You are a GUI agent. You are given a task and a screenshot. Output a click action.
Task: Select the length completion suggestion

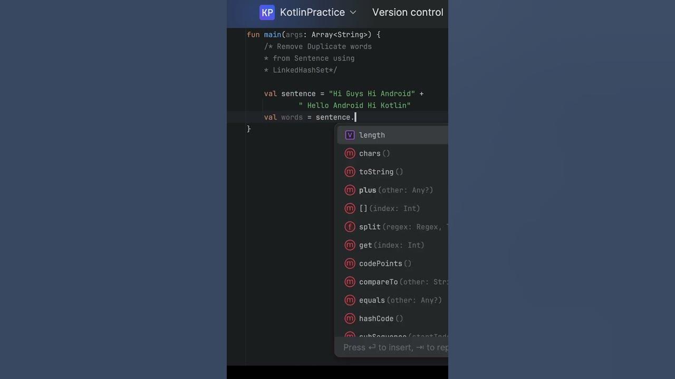pos(372,135)
